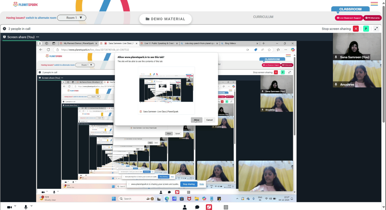The image size is (386, 210).
Task: Click 'switch to alternate room' link
Action: 41,18
